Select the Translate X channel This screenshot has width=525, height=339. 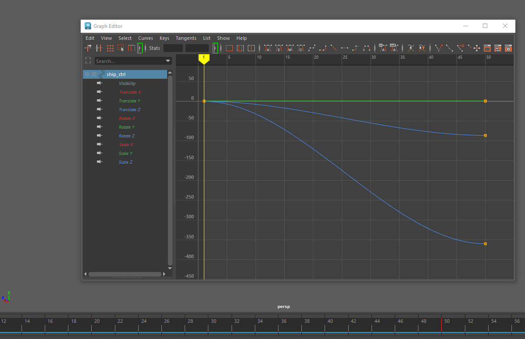click(130, 92)
